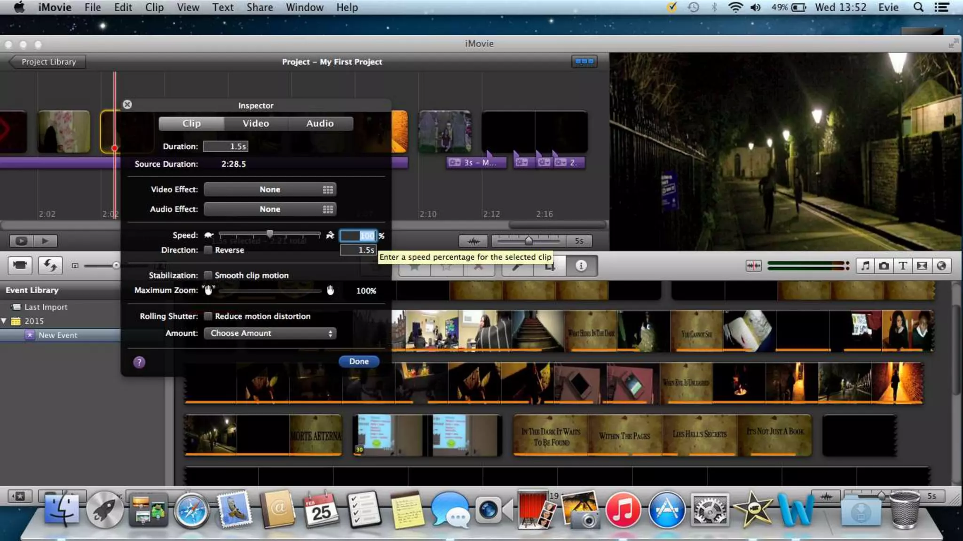This screenshot has width=963, height=541.
Task: Click the hare fast-speed icon
Action: [x=330, y=235]
